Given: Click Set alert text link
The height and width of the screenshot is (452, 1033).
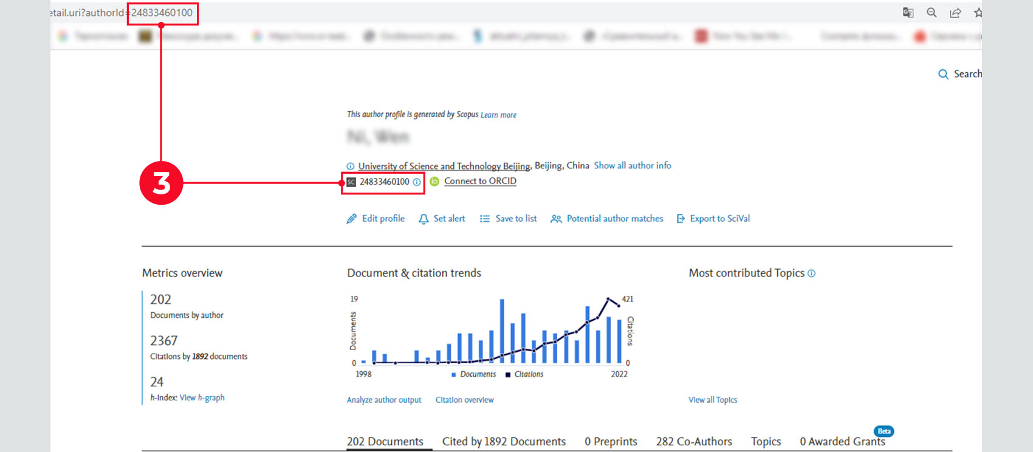Looking at the screenshot, I should (x=449, y=219).
